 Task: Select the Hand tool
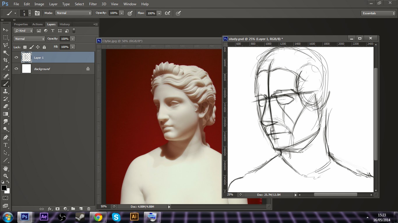pyautogui.click(x=6, y=168)
